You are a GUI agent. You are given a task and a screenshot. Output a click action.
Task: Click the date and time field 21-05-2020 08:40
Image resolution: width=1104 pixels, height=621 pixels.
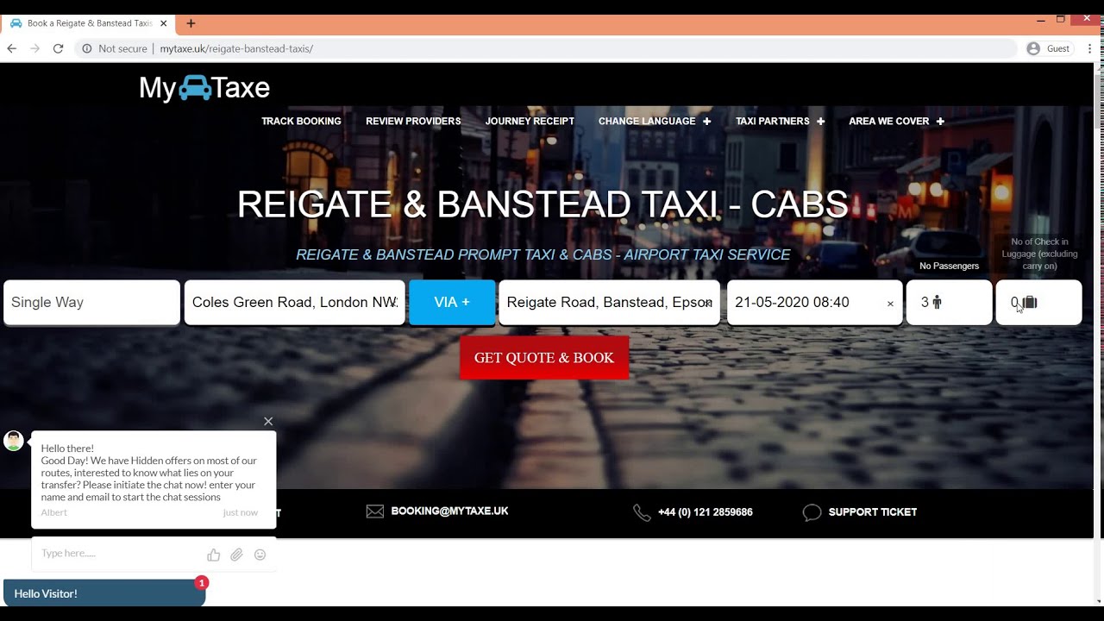(x=814, y=303)
